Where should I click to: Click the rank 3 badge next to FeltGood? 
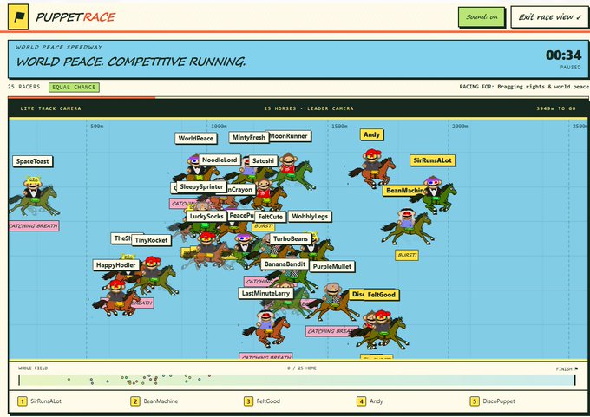pos(248,401)
